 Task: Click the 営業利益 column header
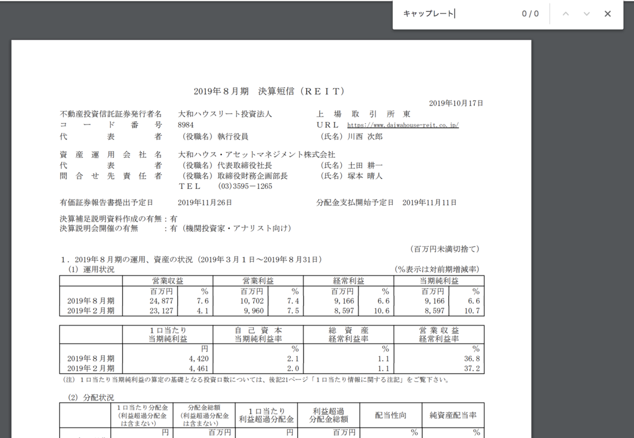click(x=258, y=281)
